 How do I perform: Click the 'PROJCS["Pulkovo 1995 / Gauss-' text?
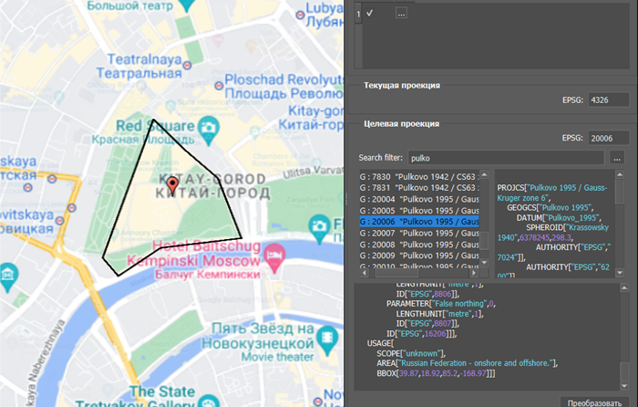[x=552, y=188]
